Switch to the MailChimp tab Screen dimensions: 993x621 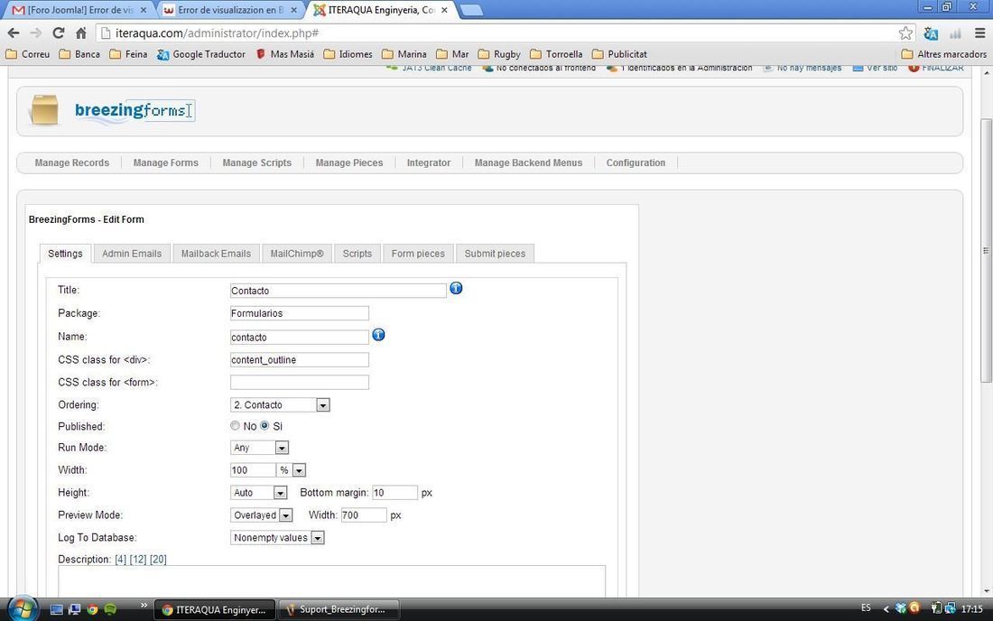click(297, 254)
